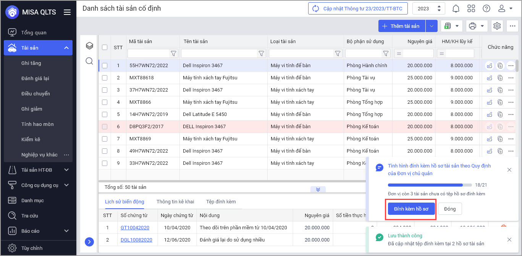Open the dropdown arrow next to Thêm tài sản

click(431, 26)
